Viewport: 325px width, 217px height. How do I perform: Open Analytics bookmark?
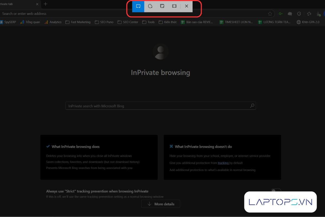point(53,22)
